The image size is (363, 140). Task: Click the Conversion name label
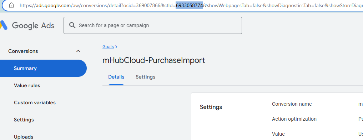292,104
